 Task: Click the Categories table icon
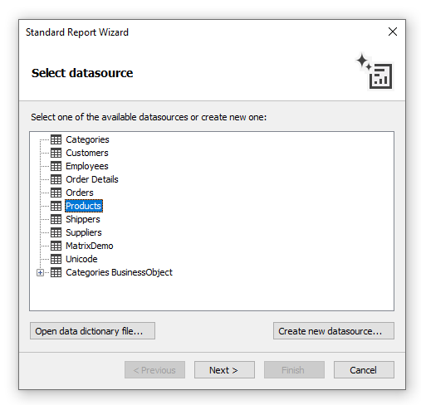point(56,139)
